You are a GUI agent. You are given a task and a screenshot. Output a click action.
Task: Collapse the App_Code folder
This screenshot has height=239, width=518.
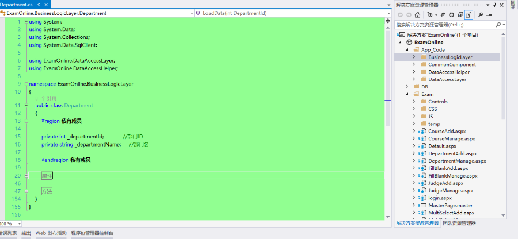407,50
